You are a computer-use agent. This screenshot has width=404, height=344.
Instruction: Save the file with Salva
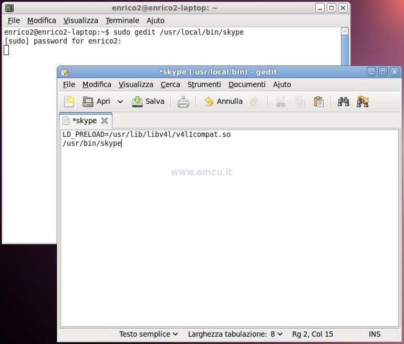tap(148, 102)
